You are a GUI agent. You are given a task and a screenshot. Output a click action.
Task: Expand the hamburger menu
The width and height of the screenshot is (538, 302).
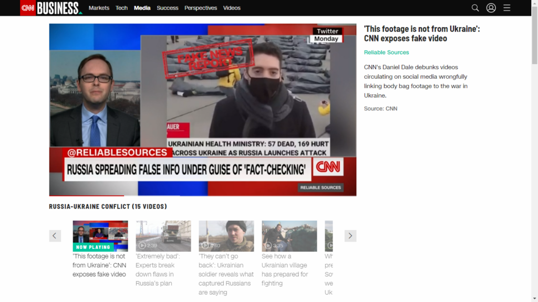coord(507,8)
